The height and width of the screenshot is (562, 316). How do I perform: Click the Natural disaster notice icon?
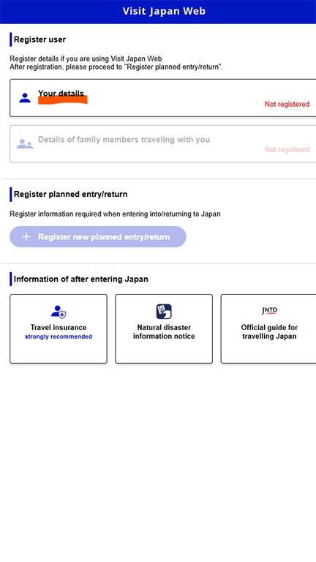(x=164, y=312)
